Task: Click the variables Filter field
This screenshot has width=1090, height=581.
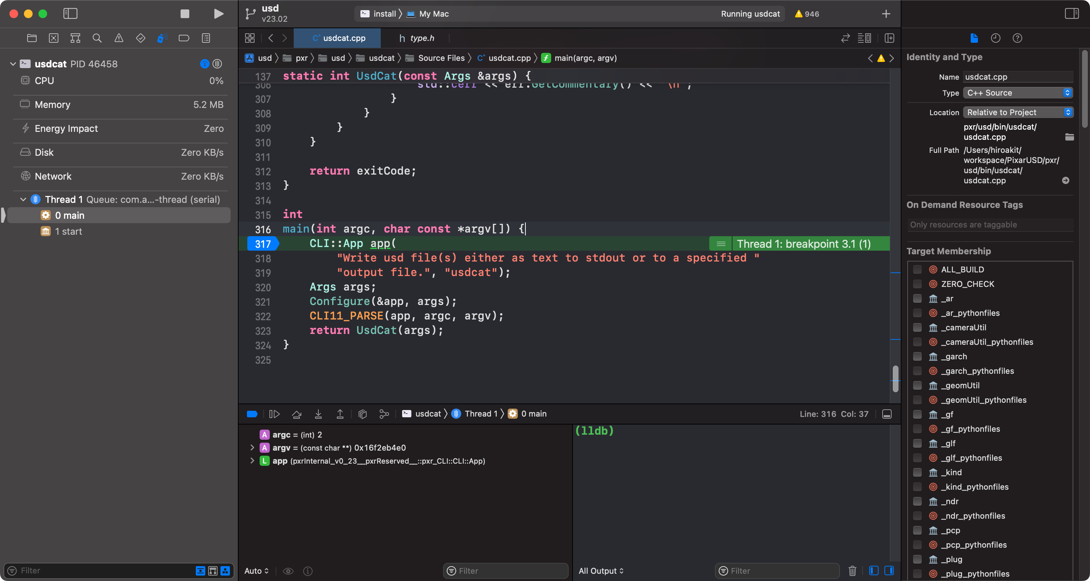Action: click(x=505, y=571)
